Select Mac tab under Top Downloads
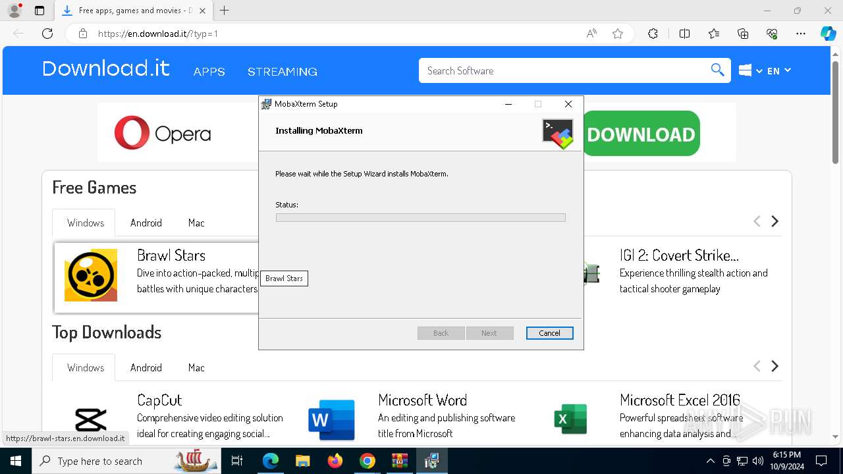 tap(196, 367)
